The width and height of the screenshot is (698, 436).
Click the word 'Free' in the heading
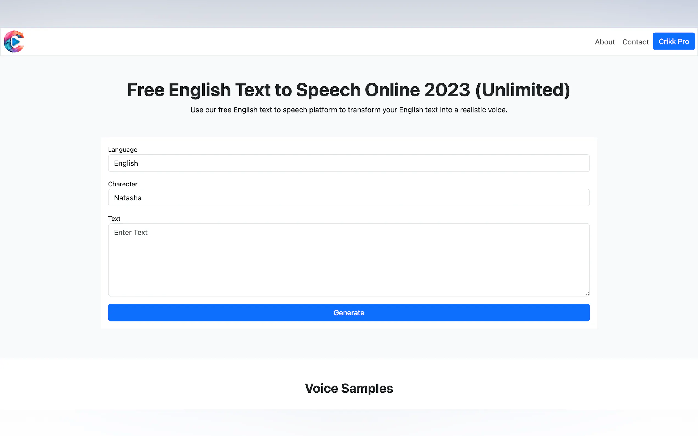[145, 90]
